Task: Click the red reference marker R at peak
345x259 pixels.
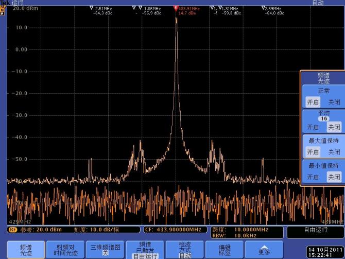Action: tap(176, 8)
